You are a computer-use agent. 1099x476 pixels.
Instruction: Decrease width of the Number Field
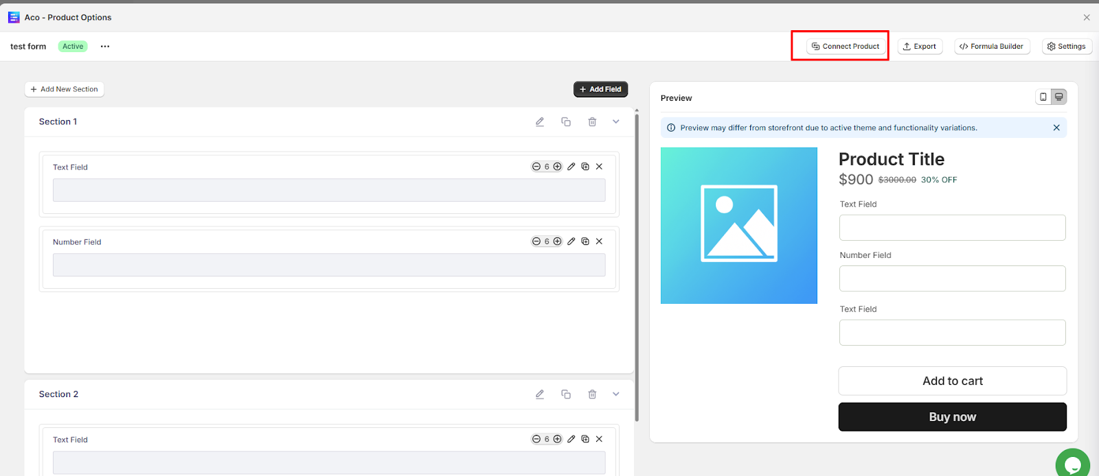coord(536,241)
